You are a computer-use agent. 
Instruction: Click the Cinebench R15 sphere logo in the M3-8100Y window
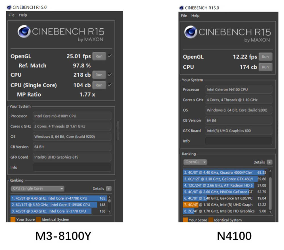pos(24,31)
